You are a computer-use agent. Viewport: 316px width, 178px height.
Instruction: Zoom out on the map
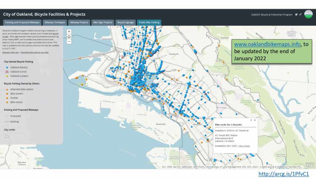tap(69, 41)
